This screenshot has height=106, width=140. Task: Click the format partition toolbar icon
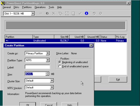click(x=67, y=13)
